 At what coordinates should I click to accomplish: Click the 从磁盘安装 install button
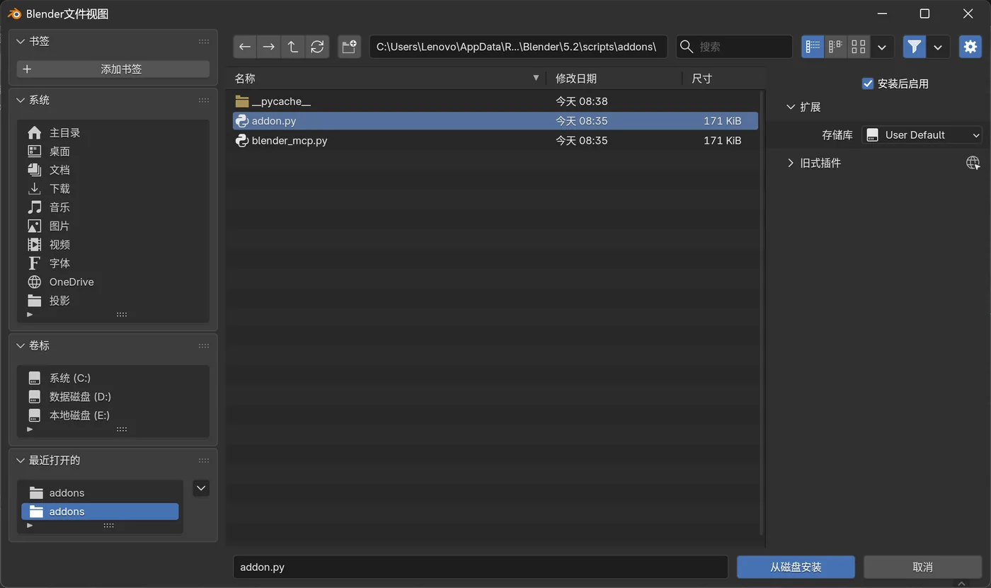796,567
